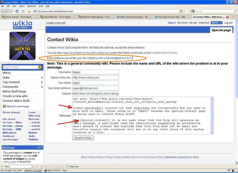Close the WikiPage widget
Viewport: 238px width, 173px height.
pyautogui.click(x=42, y=147)
